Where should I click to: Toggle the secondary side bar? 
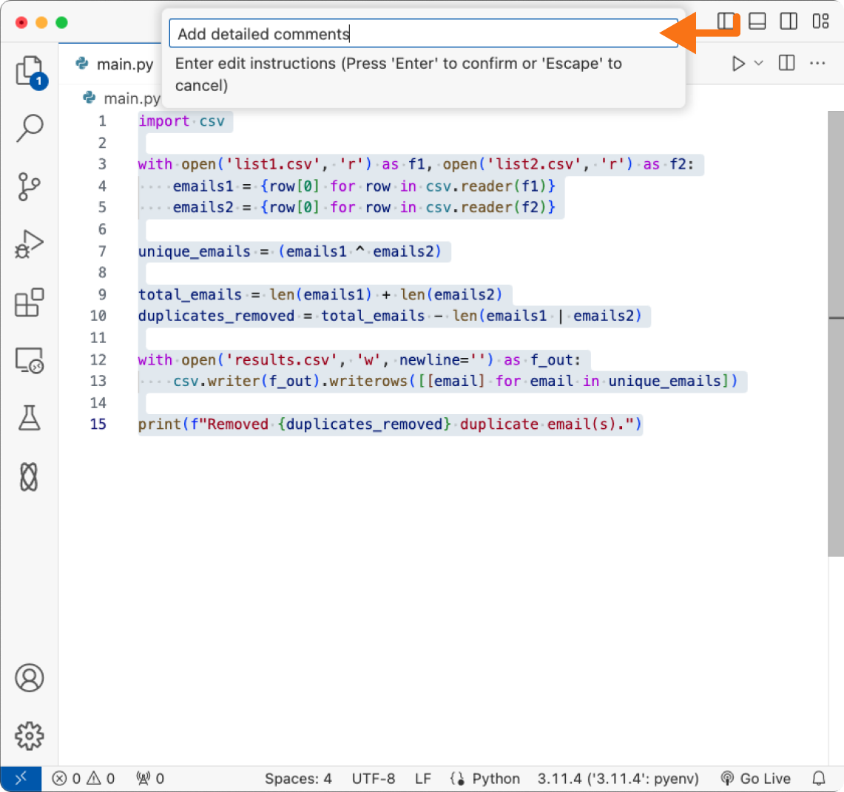tap(789, 21)
